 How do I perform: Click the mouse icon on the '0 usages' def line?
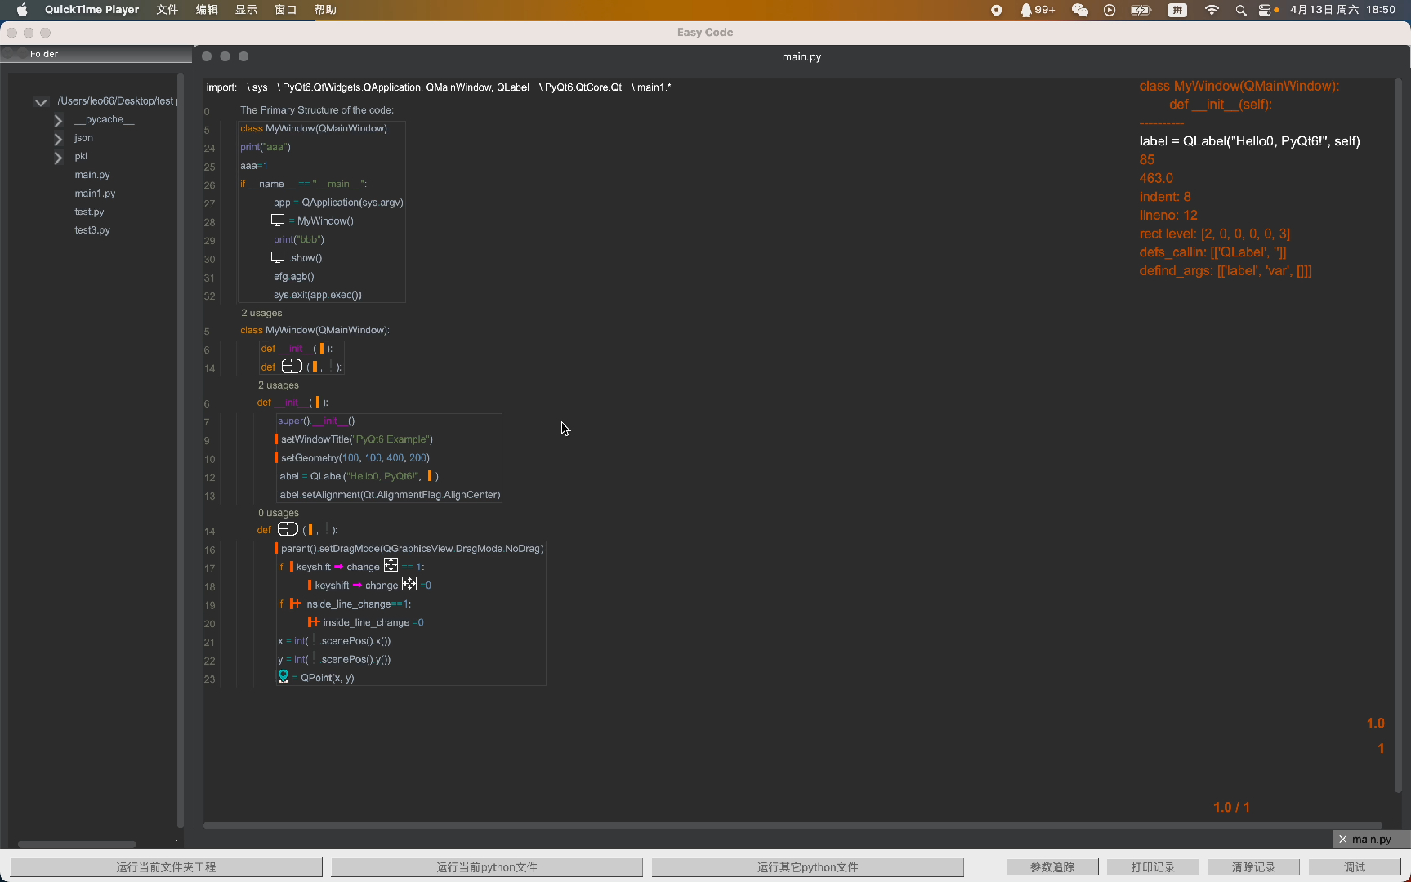click(x=288, y=529)
